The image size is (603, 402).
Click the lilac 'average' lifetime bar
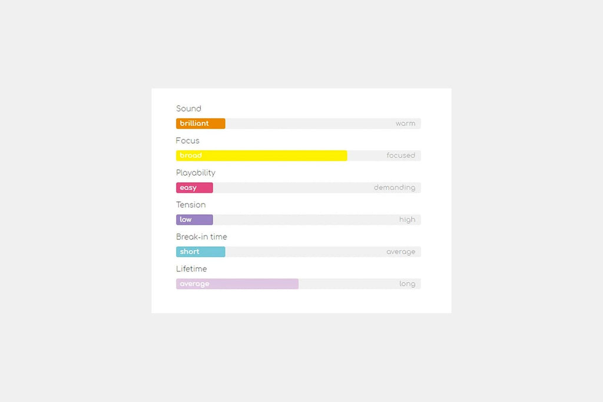[x=237, y=284]
